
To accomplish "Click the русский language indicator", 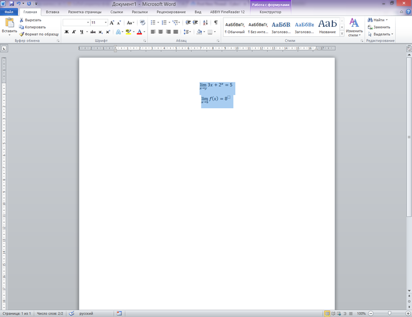I will tap(86, 313).
